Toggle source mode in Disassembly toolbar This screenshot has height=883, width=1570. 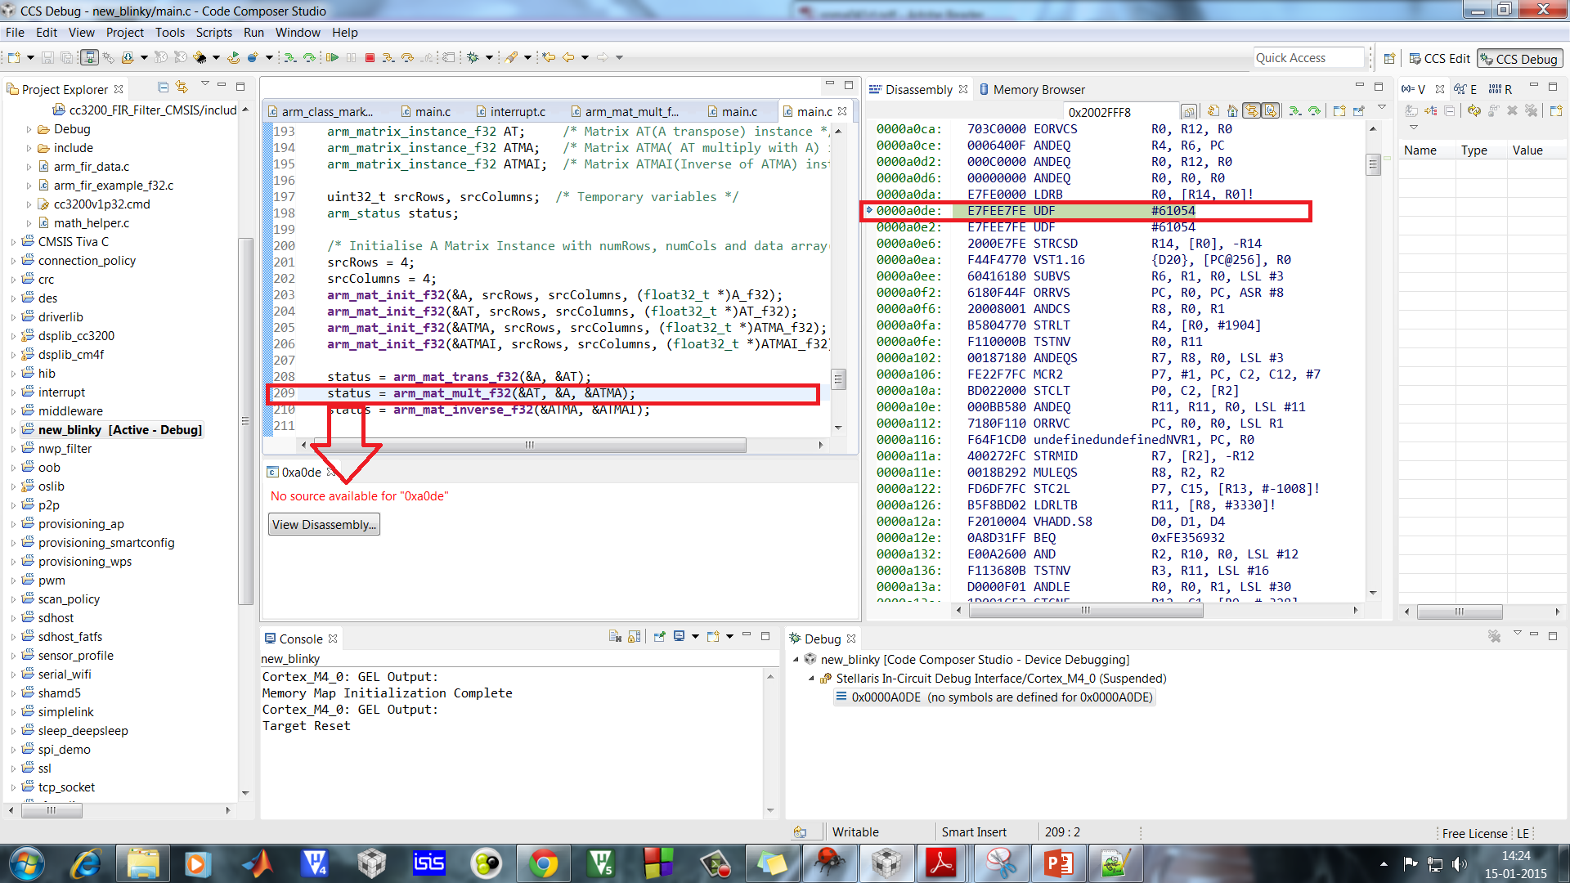tap(1270, 111)
